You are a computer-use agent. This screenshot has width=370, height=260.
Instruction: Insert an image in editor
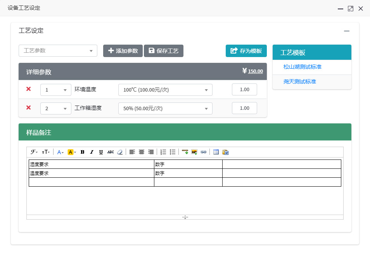(x=194, y=152)
